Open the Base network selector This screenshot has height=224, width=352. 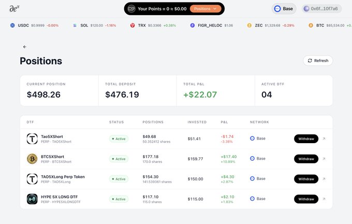(x=284, y=9)
